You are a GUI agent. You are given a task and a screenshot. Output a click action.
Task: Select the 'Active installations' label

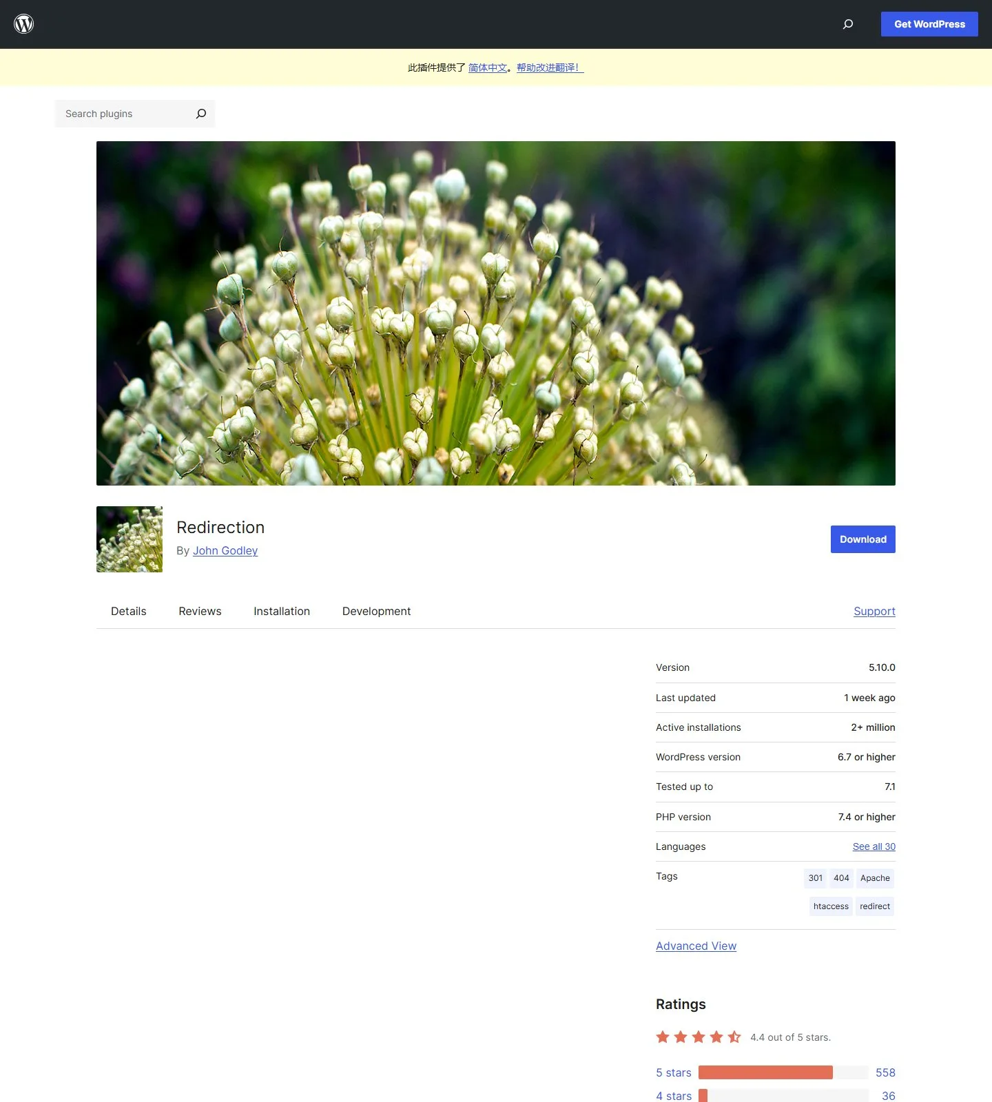click(699, 727)
